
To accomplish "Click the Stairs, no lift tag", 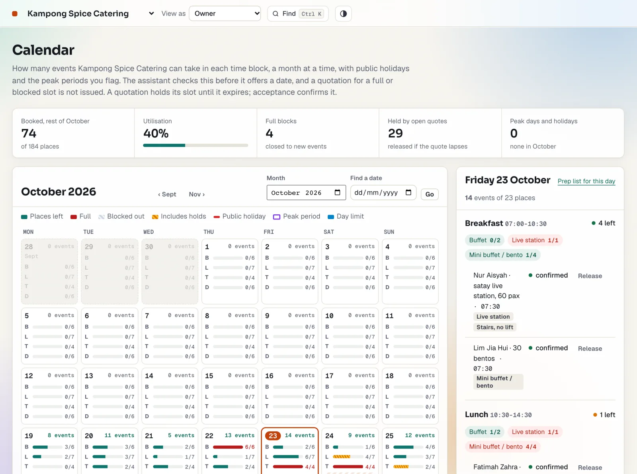I will point(495,327).
